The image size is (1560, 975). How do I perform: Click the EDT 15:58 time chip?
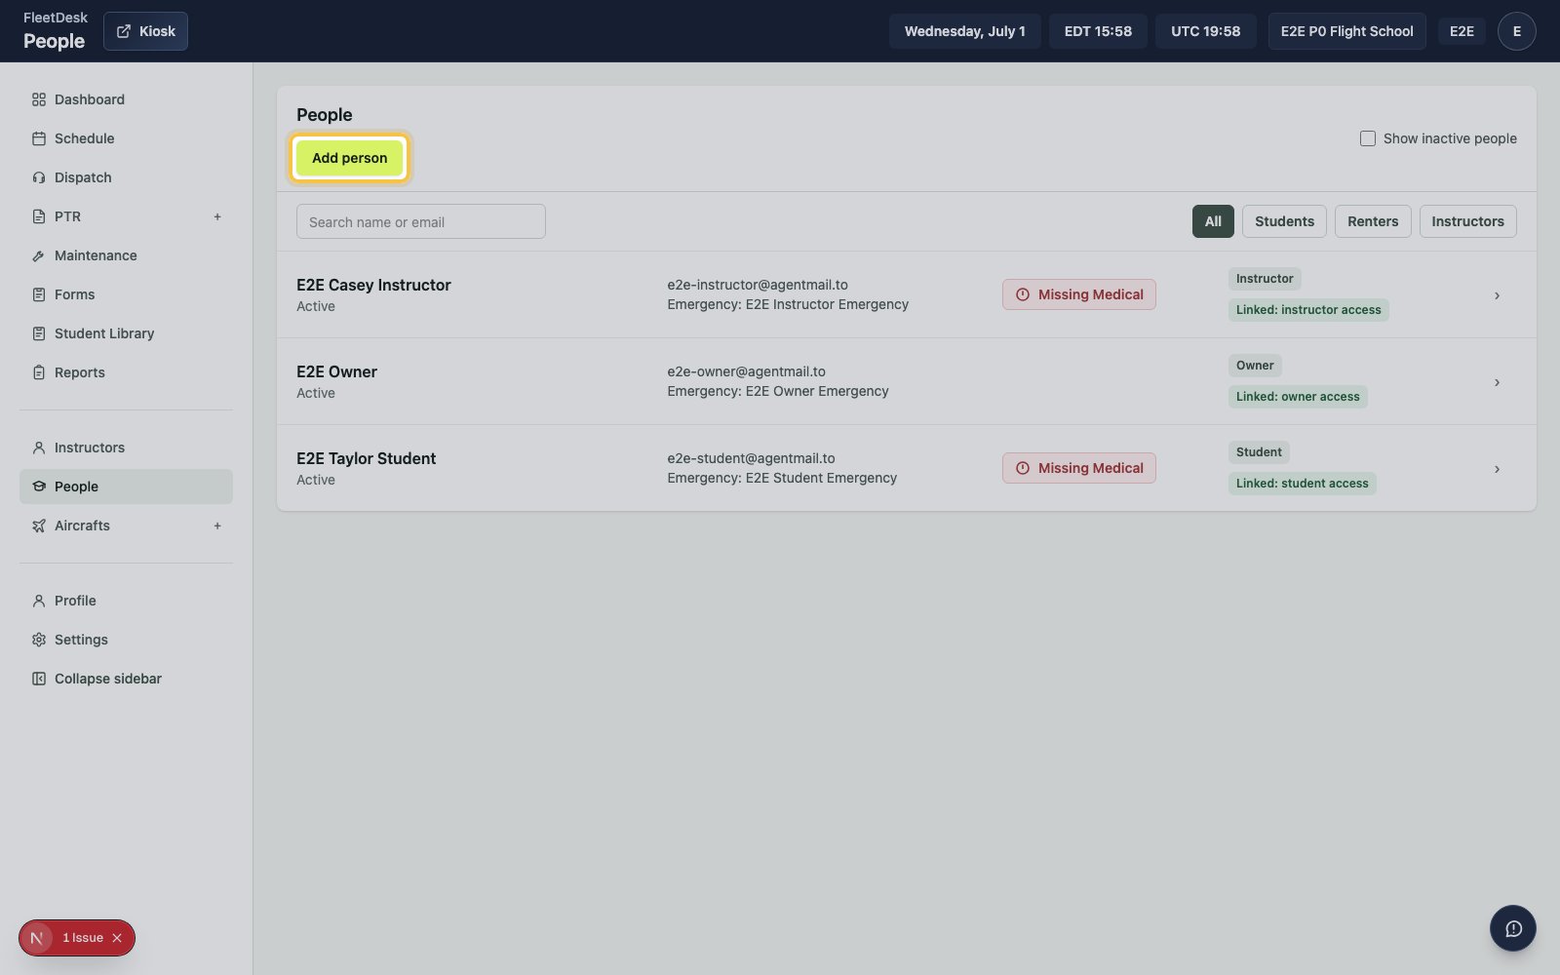coord(1098,31)
